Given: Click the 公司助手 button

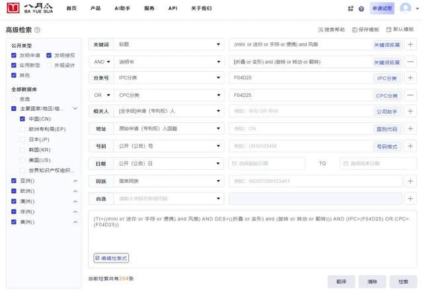Looking at the screenshot, I should click(x=387, y=112).
